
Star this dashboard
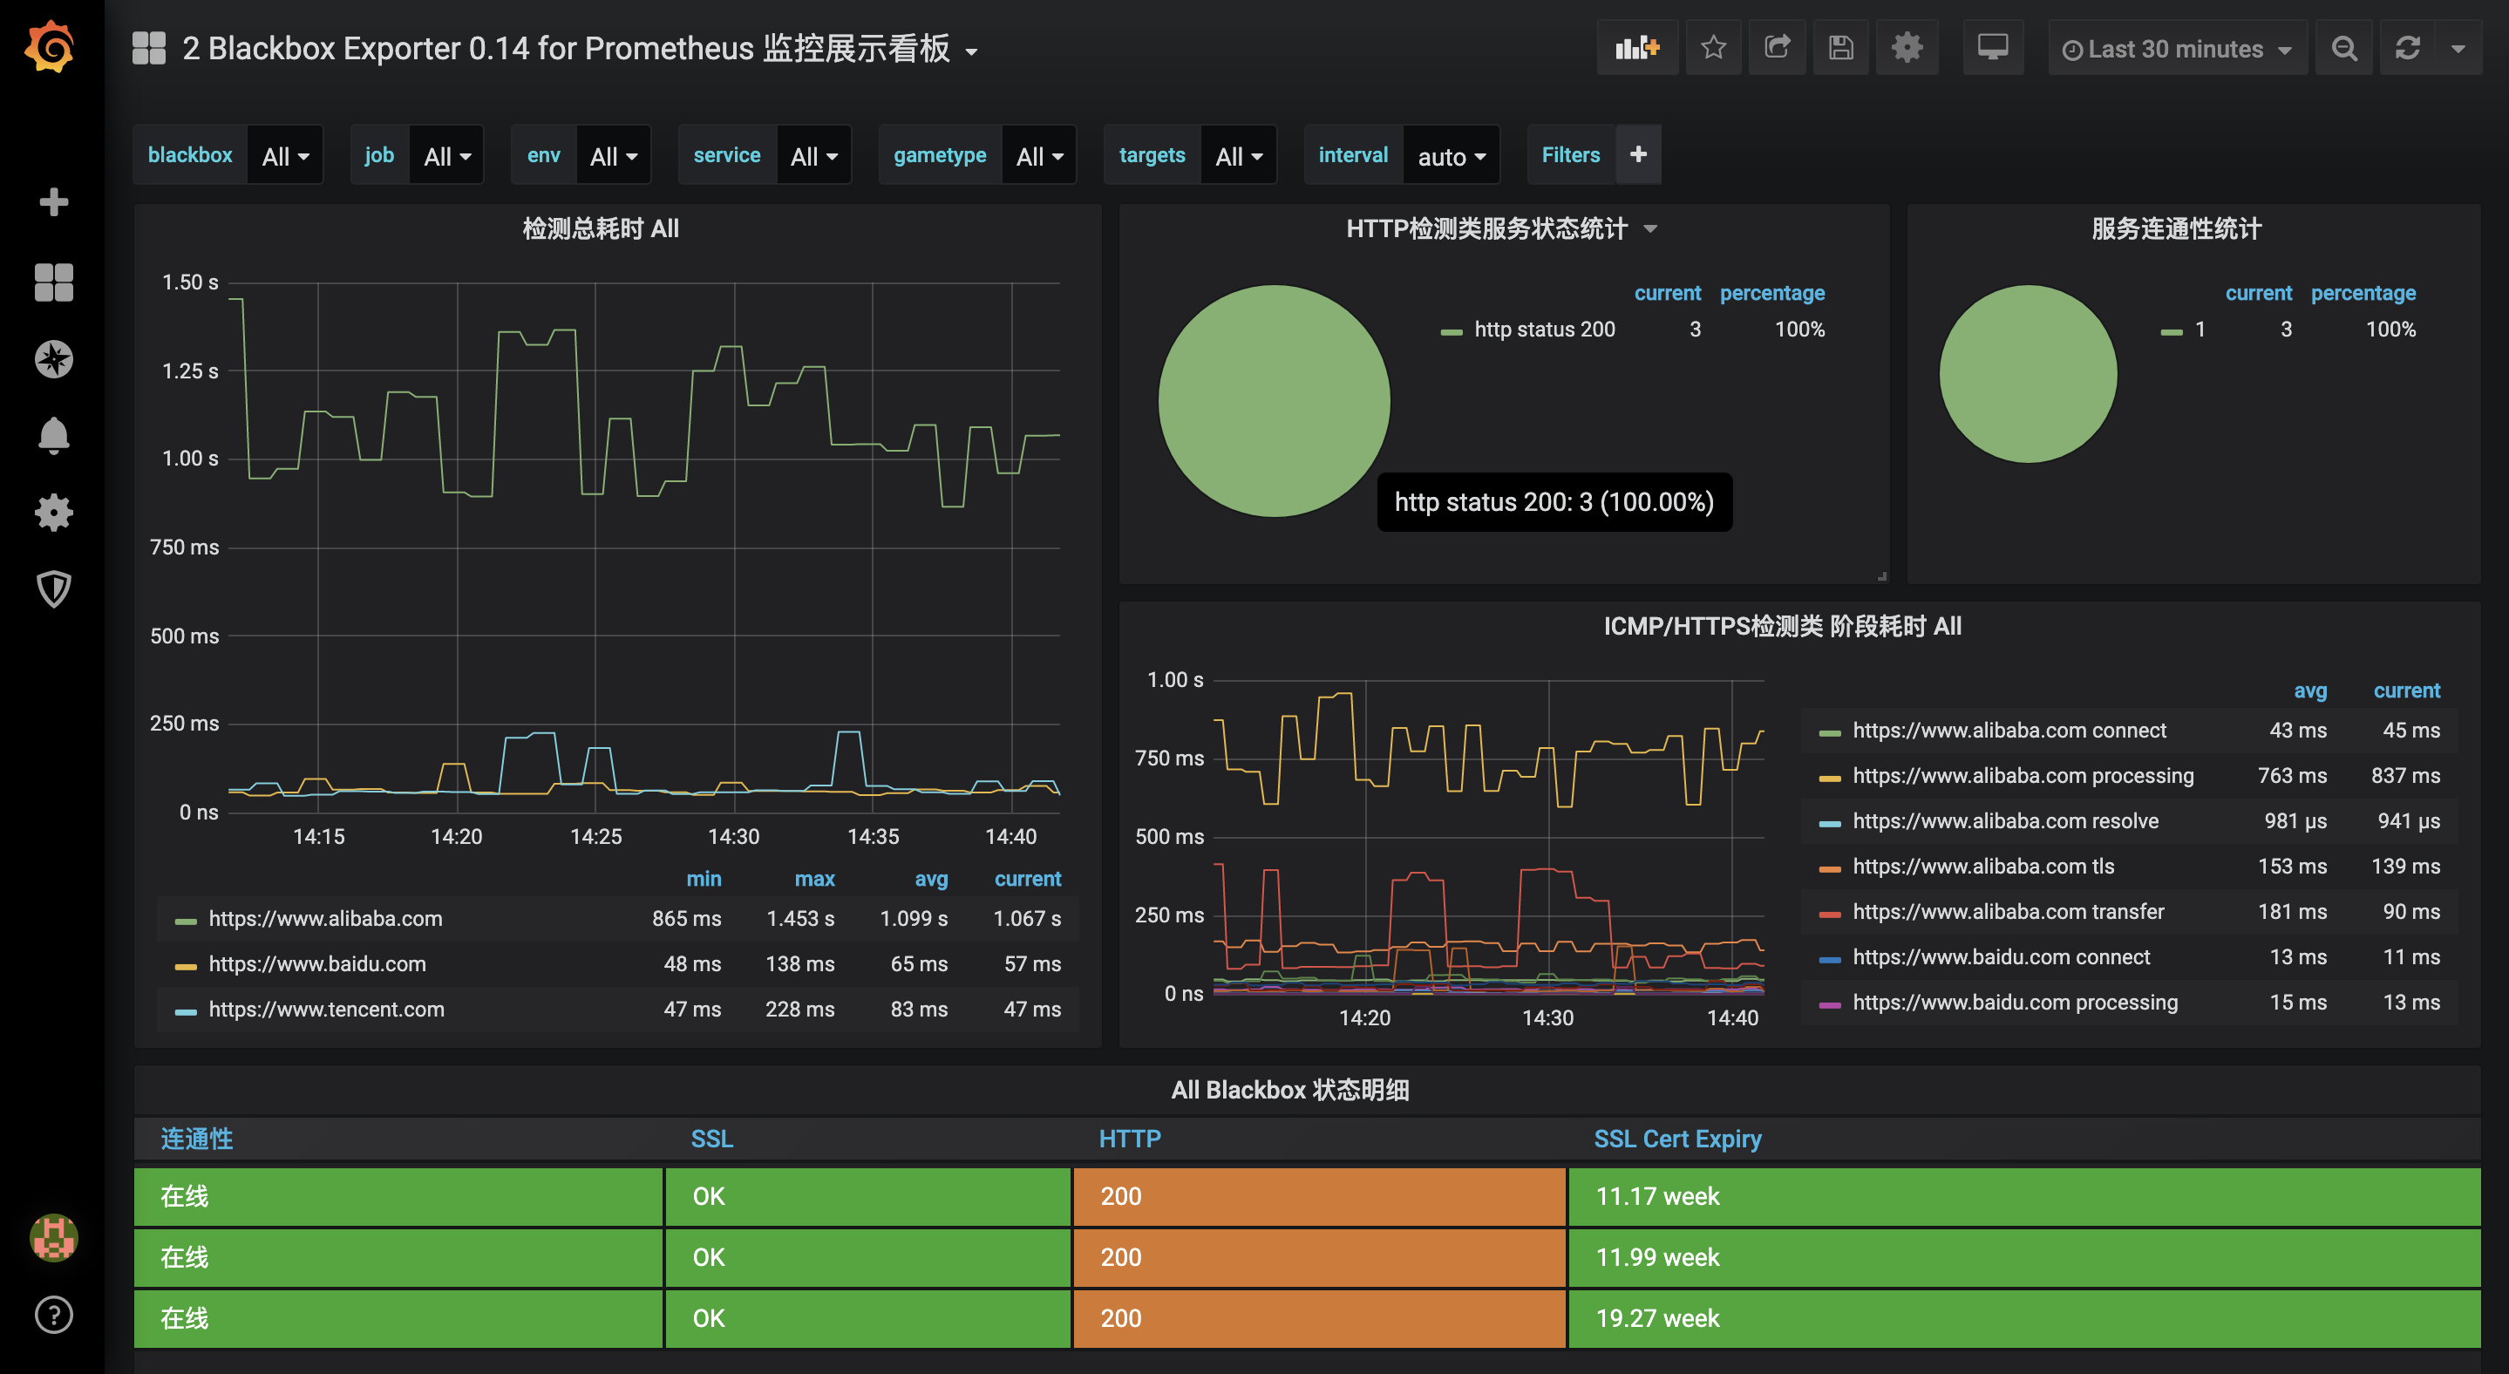1713,47
